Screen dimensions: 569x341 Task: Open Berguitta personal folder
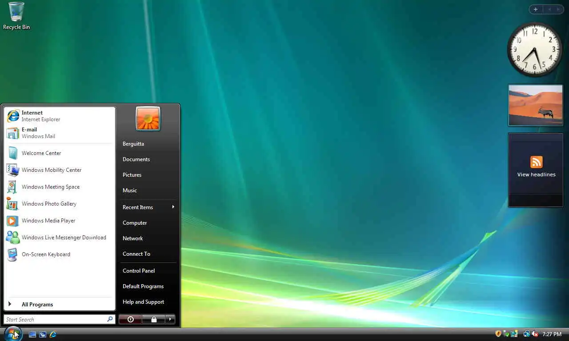click(148, 144)
